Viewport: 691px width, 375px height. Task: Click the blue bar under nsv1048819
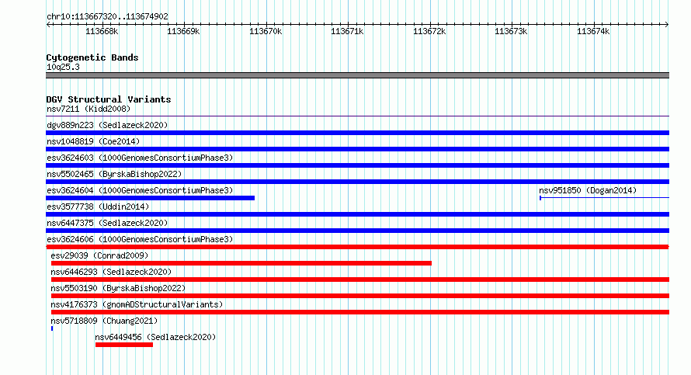pyautogui.click(x=357, y=149)
